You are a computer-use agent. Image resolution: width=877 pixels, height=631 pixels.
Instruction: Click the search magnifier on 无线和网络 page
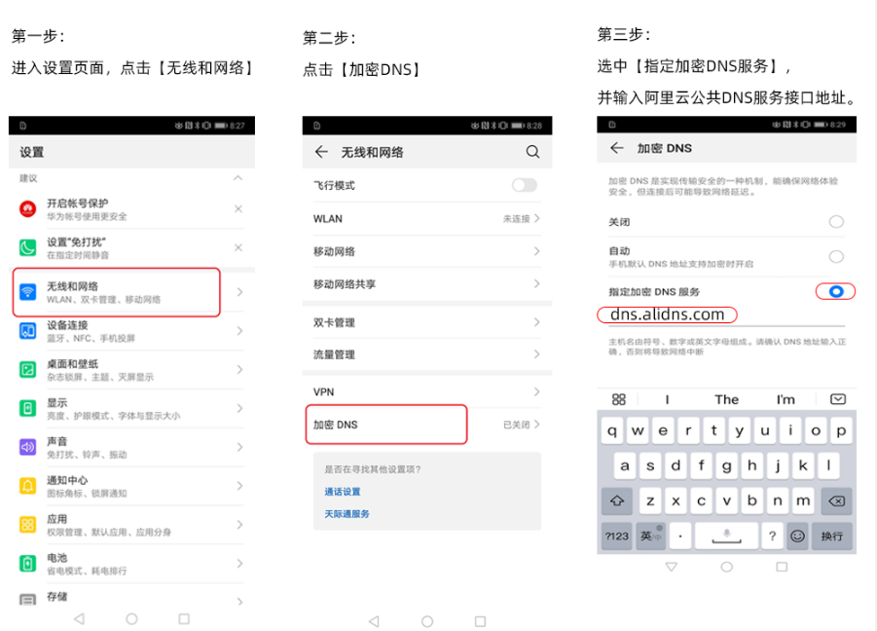click(x=532, y=152)
